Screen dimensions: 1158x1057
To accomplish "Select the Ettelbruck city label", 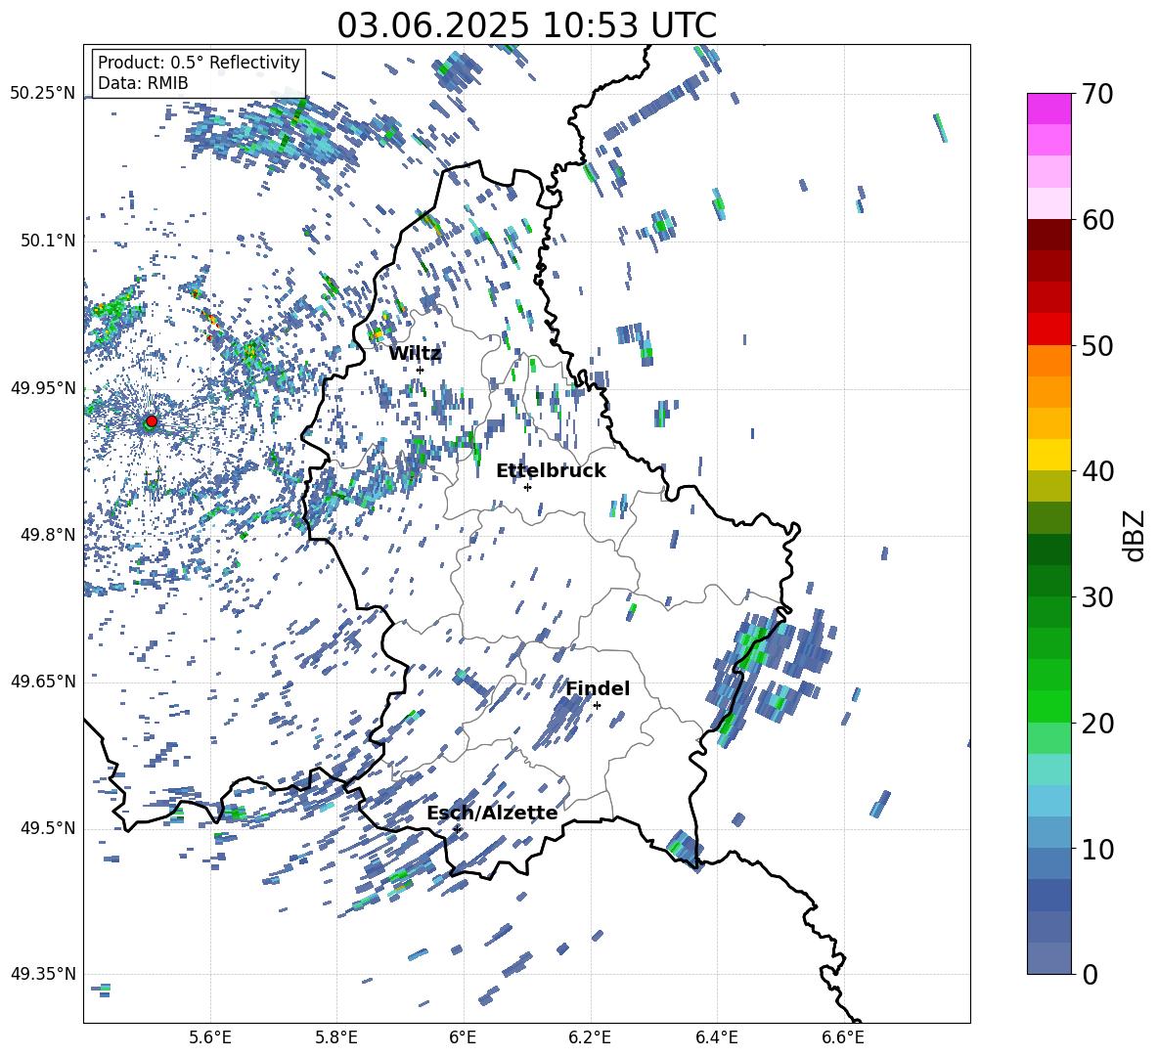I will click(551, 471).
